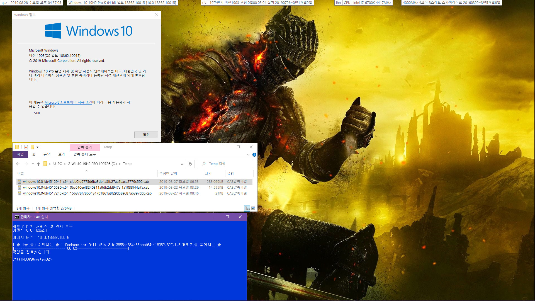This screenshot has width=535, height=301.
Task: Minimize the CAB 설치 console window
Action: tap(215, 217)
